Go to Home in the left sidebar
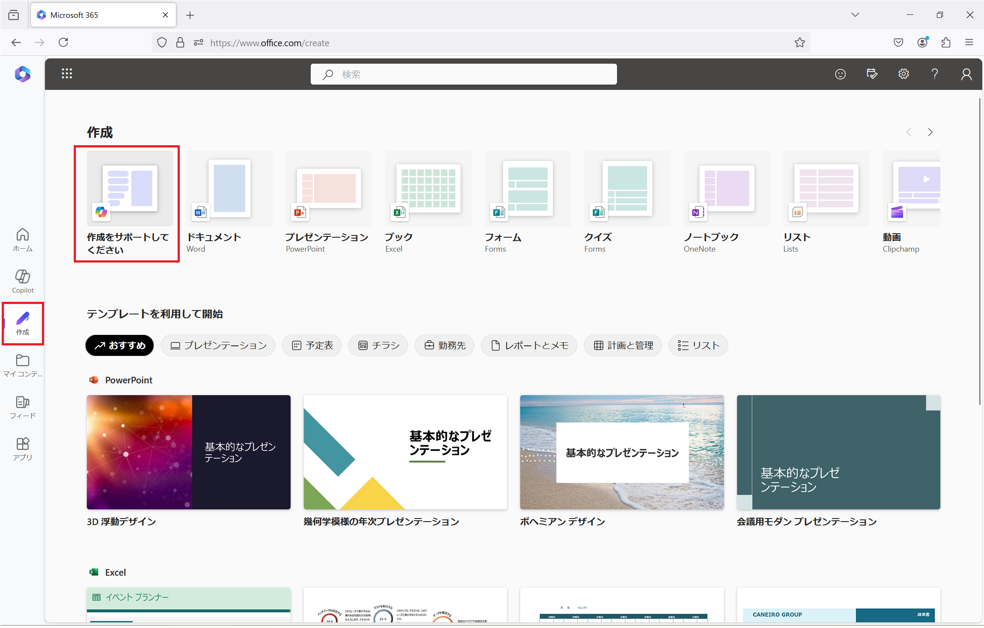984x628 pixels. click(23, 239)
